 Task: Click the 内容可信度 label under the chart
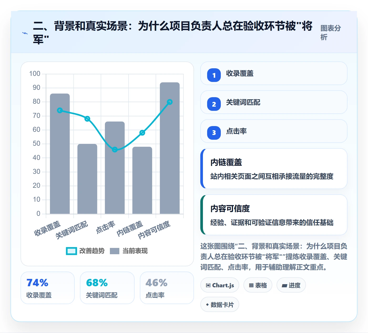(154, 230)
